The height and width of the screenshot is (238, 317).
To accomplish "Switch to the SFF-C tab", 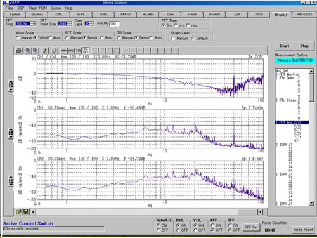I will 126,15.
